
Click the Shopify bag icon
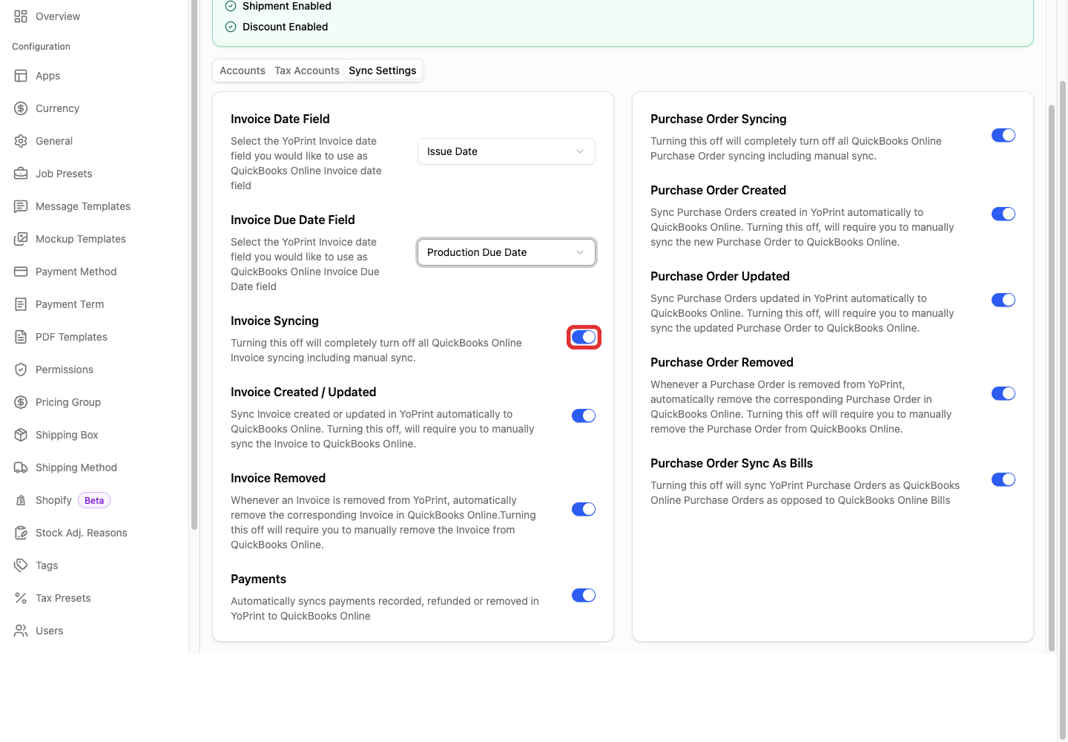tap(21, 500)
